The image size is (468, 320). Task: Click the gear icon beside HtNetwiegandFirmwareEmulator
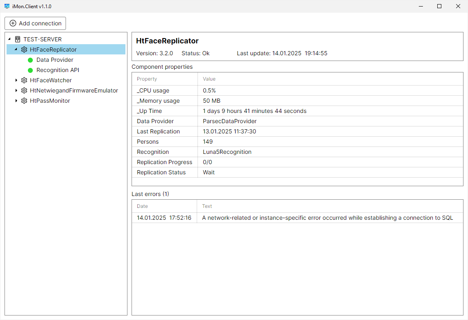tap(24, 90)
